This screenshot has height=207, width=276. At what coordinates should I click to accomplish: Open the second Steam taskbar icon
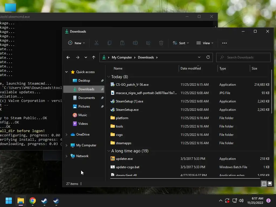56,201
